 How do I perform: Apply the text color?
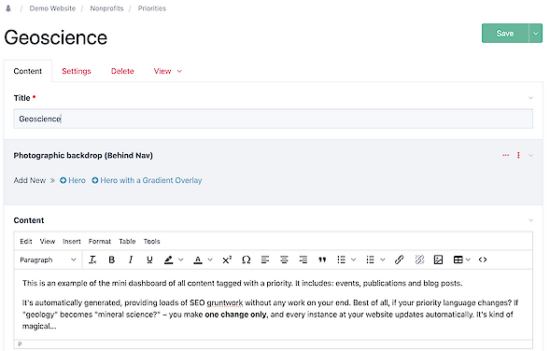[x=198, y=260]
